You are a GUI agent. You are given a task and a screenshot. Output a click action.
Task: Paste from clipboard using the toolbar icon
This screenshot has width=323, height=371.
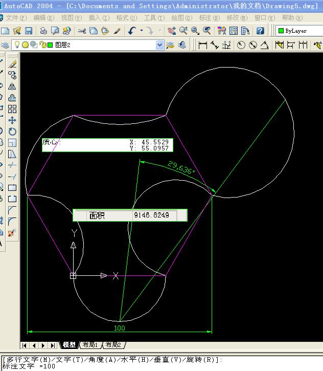pyautogui.click(x=105, y=31)
